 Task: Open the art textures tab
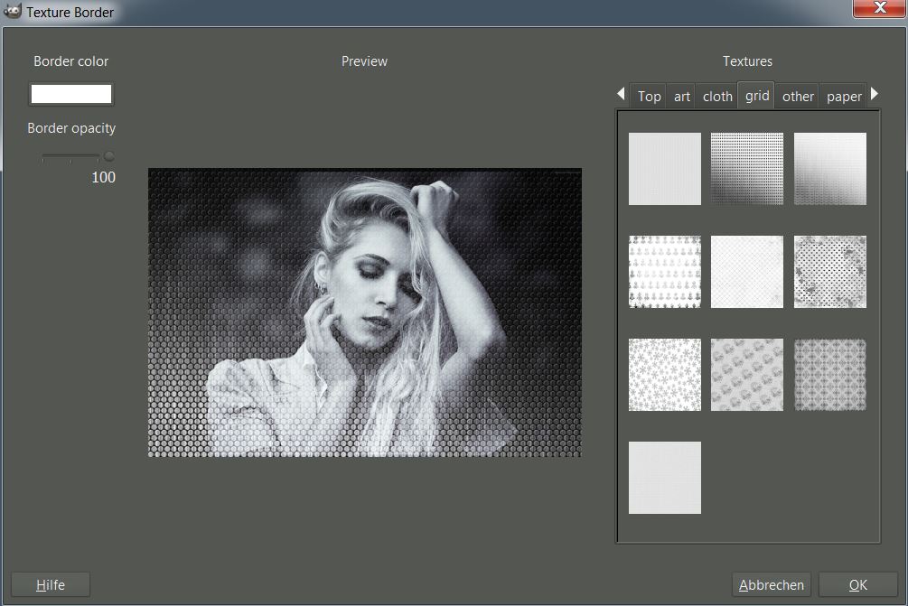click(x=682, y=97)
